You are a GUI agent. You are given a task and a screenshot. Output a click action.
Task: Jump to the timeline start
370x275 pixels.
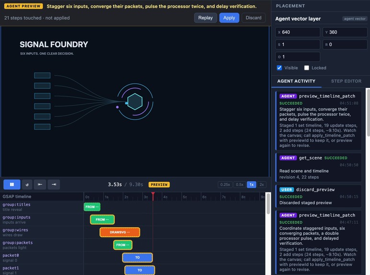(40, 184)
